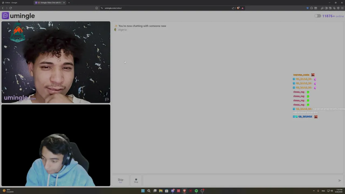Open Task View on the taskbar
This screenshot has height=194, width=345.
point(155,191)
